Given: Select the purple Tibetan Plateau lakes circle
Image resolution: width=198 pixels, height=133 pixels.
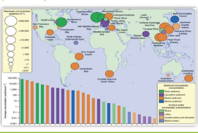Looking at the screenshot, I should pos(146,34).
